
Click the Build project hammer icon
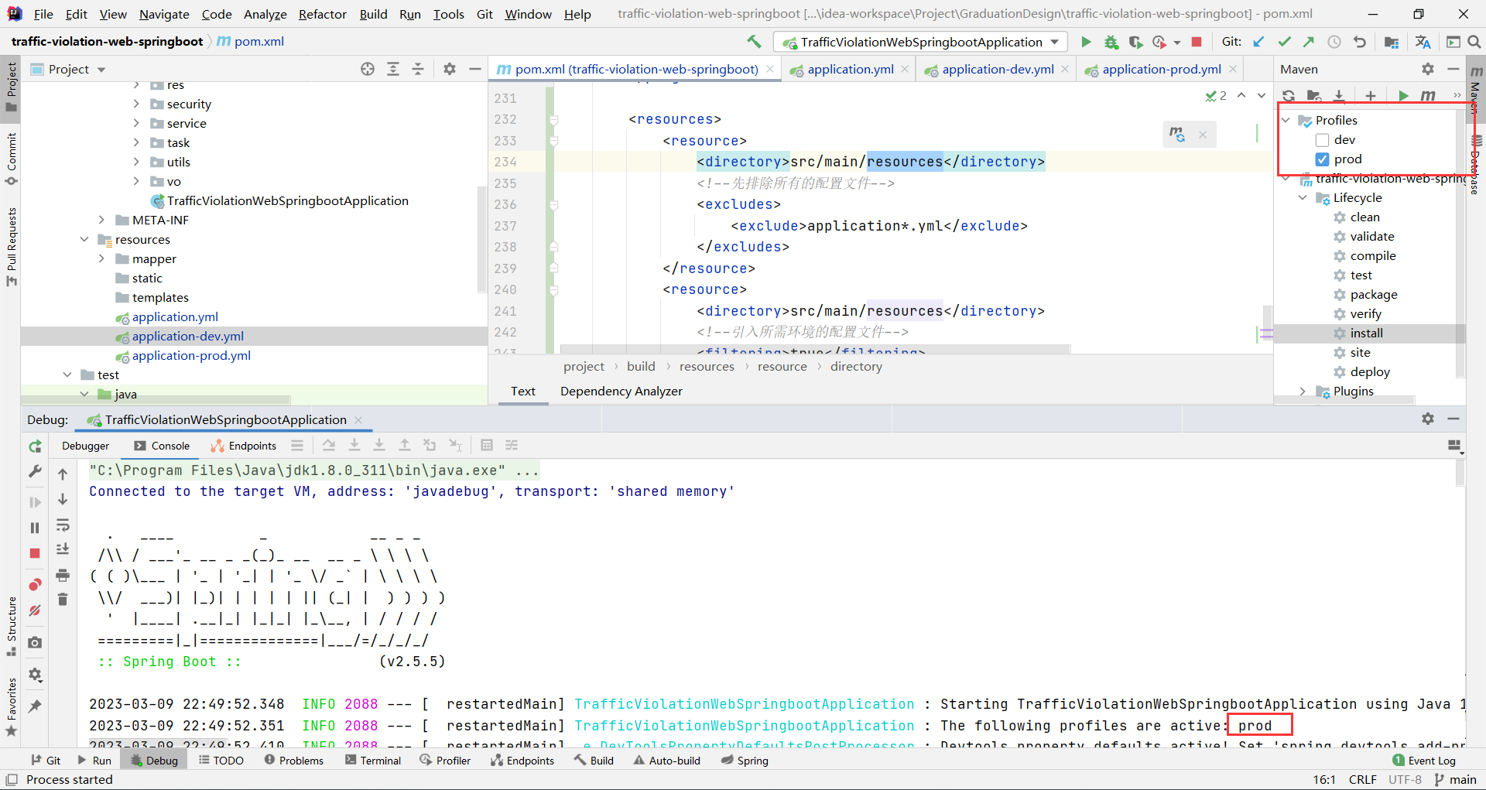(x=754, y=42)
